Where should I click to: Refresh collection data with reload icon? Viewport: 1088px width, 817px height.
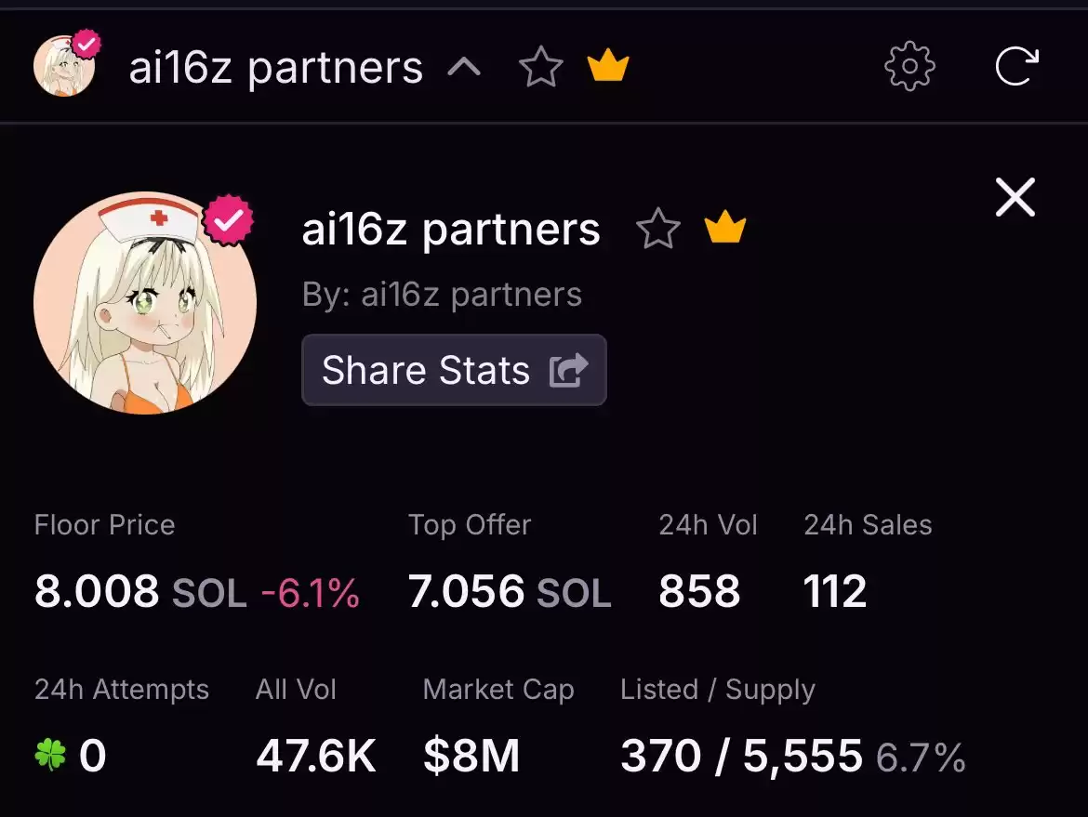(1017, 66)
